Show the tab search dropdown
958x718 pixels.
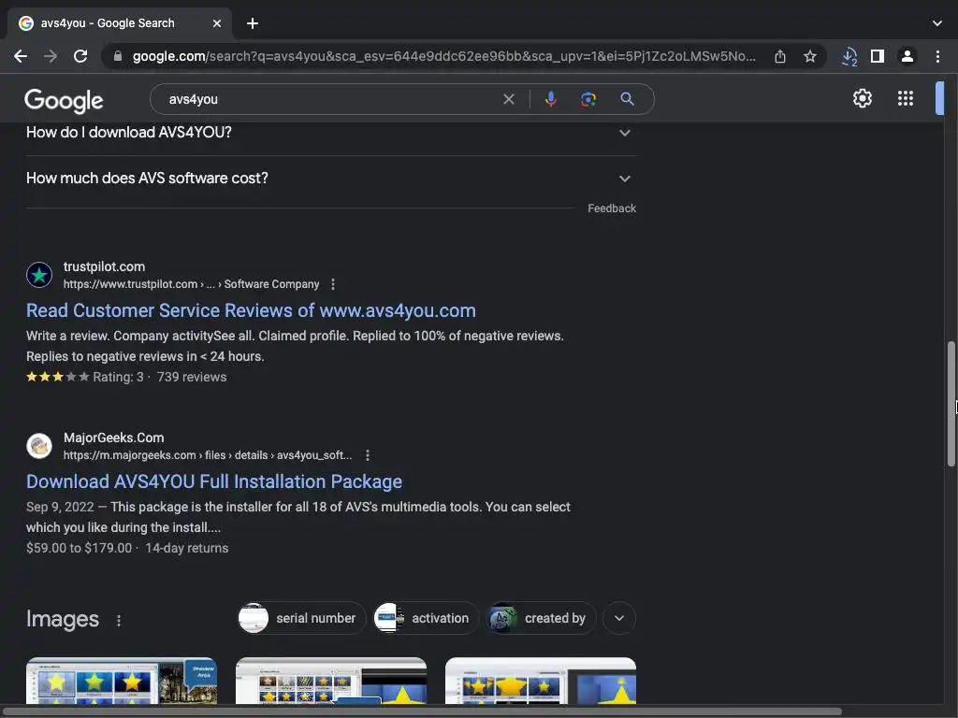point(937,23)
